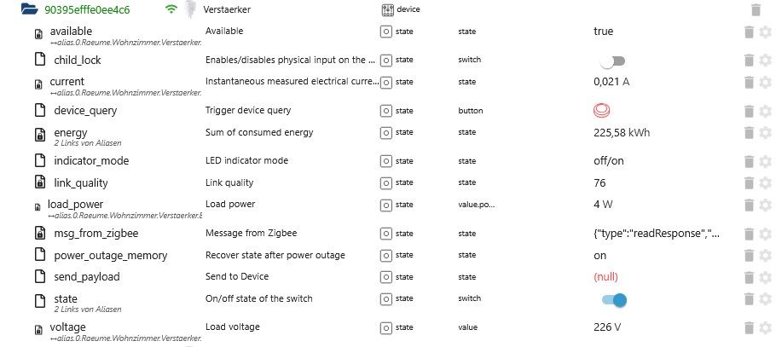Collapse the 90395efffe0ee4c6 folder
The image size is (776, 347).
(x=30, y=9)
